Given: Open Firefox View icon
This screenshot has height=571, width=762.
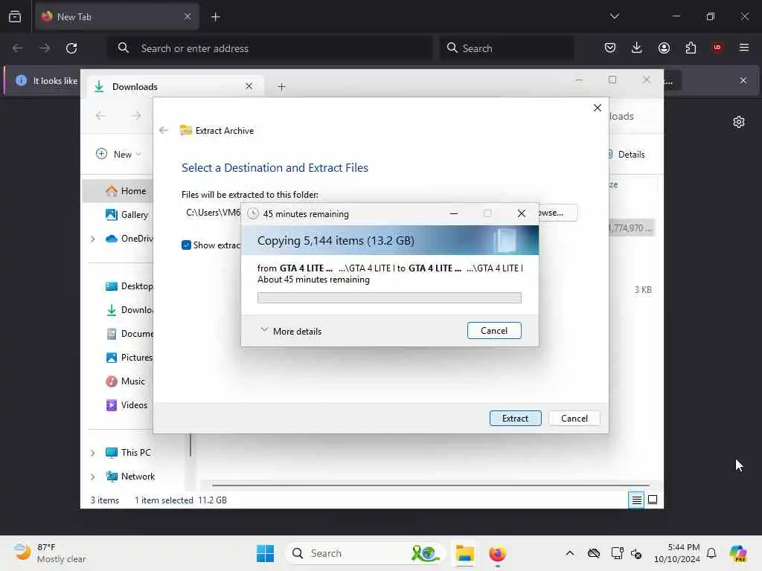Looking at the screenshot, I should click(x=15, y=16).
